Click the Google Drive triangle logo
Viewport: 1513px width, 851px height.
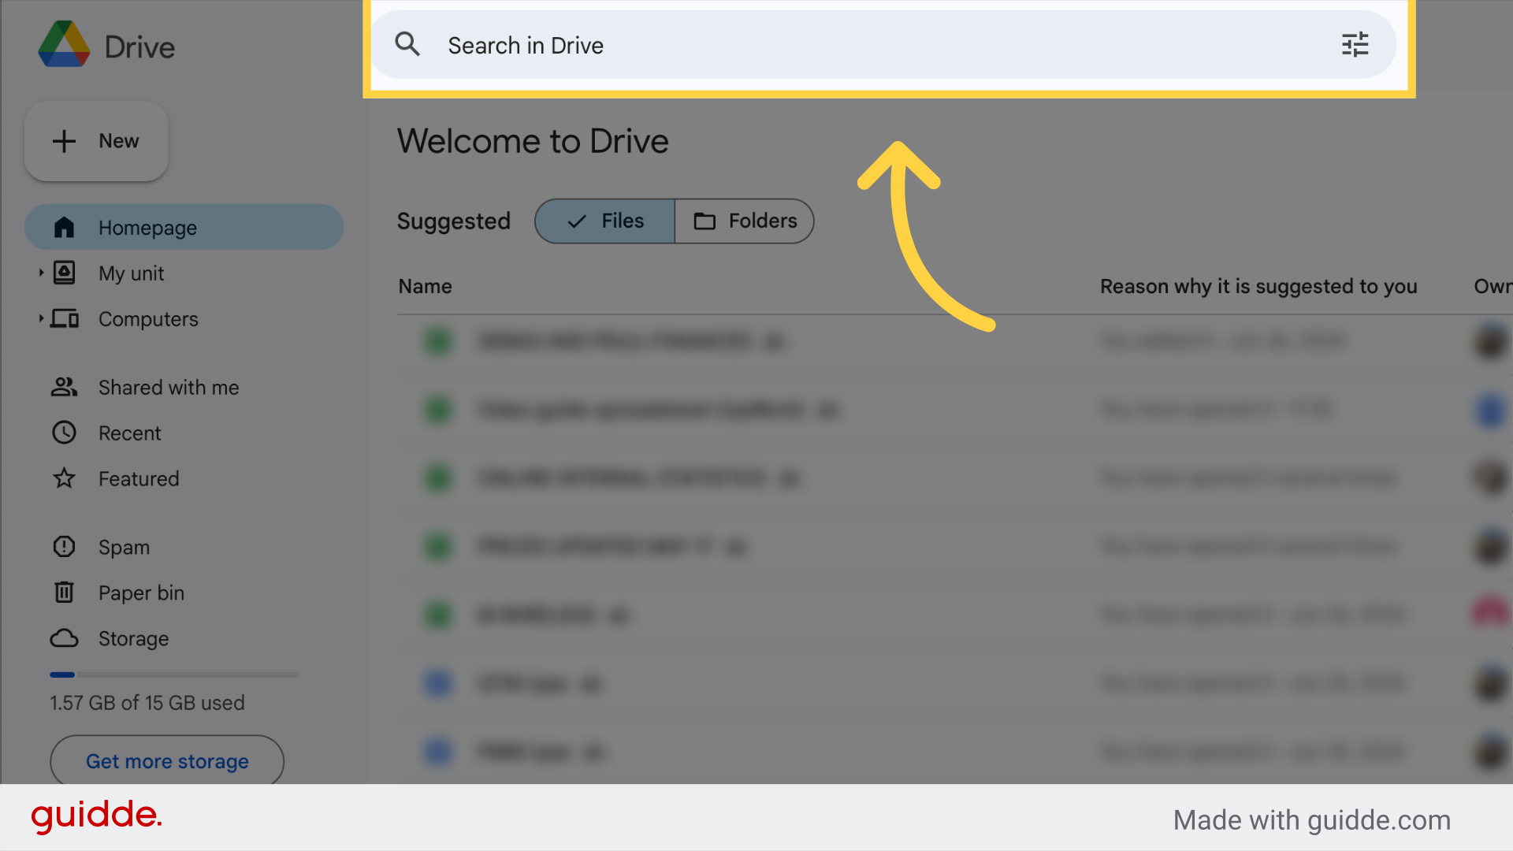65,45
